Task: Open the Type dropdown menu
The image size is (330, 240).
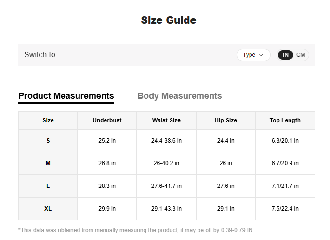Action: tap(253, 55)
